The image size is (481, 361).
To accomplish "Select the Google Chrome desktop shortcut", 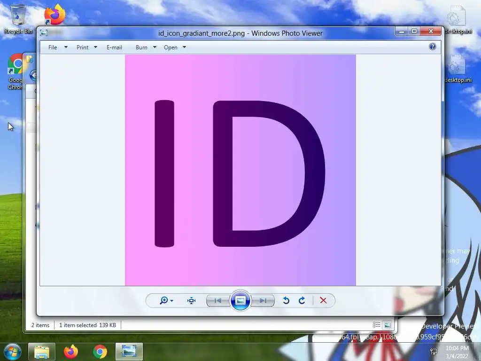I will click(16, 72).
